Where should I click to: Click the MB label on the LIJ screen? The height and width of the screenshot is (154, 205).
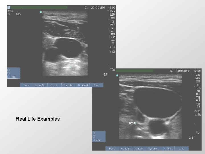coord(19,14)
